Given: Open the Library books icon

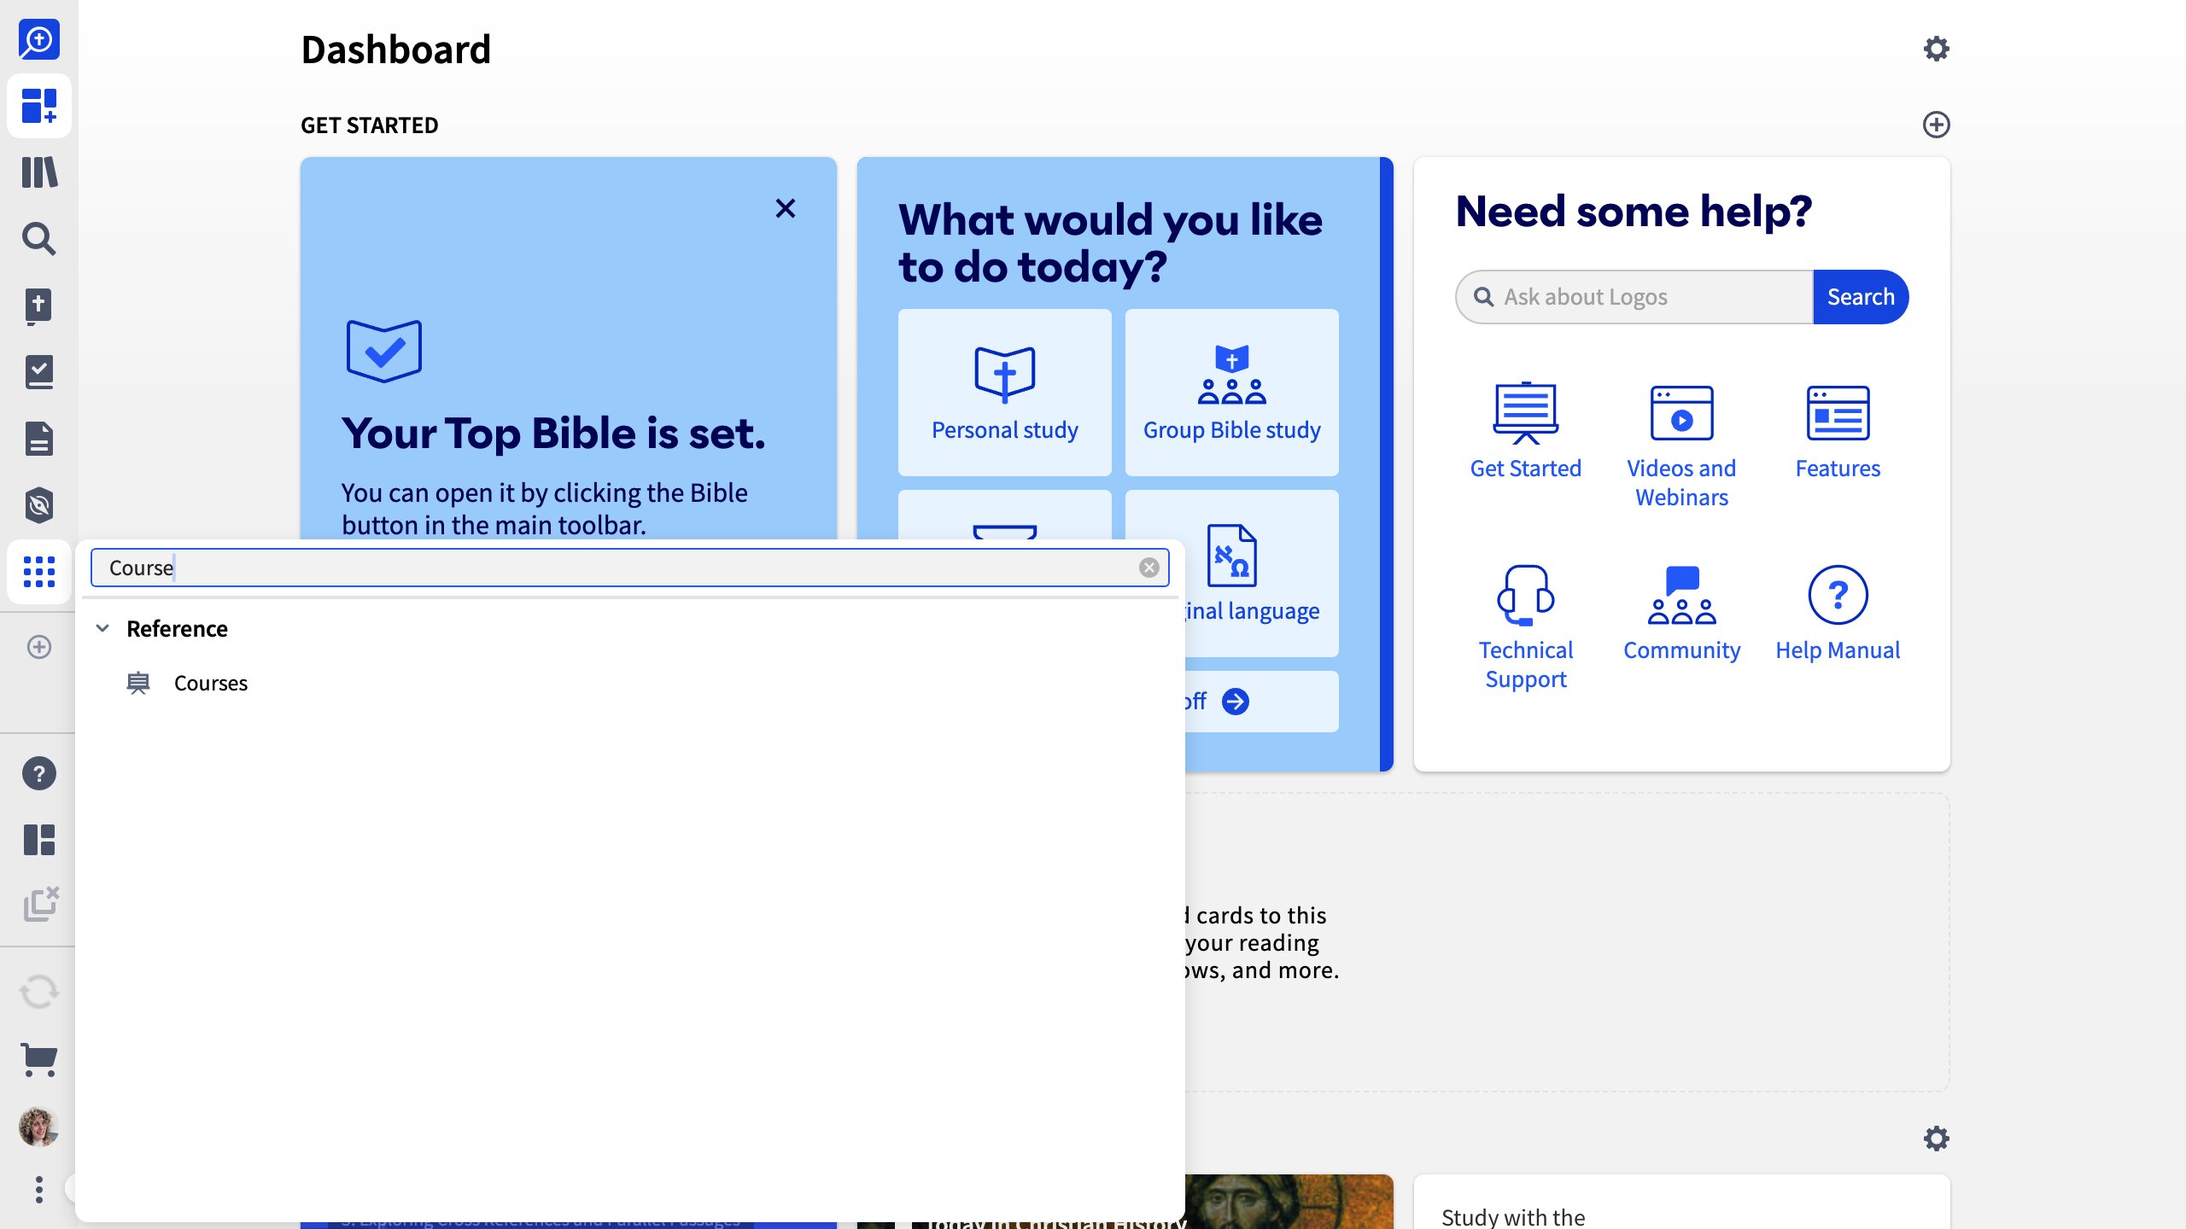Looking at the screenshot, I should 38,172.
